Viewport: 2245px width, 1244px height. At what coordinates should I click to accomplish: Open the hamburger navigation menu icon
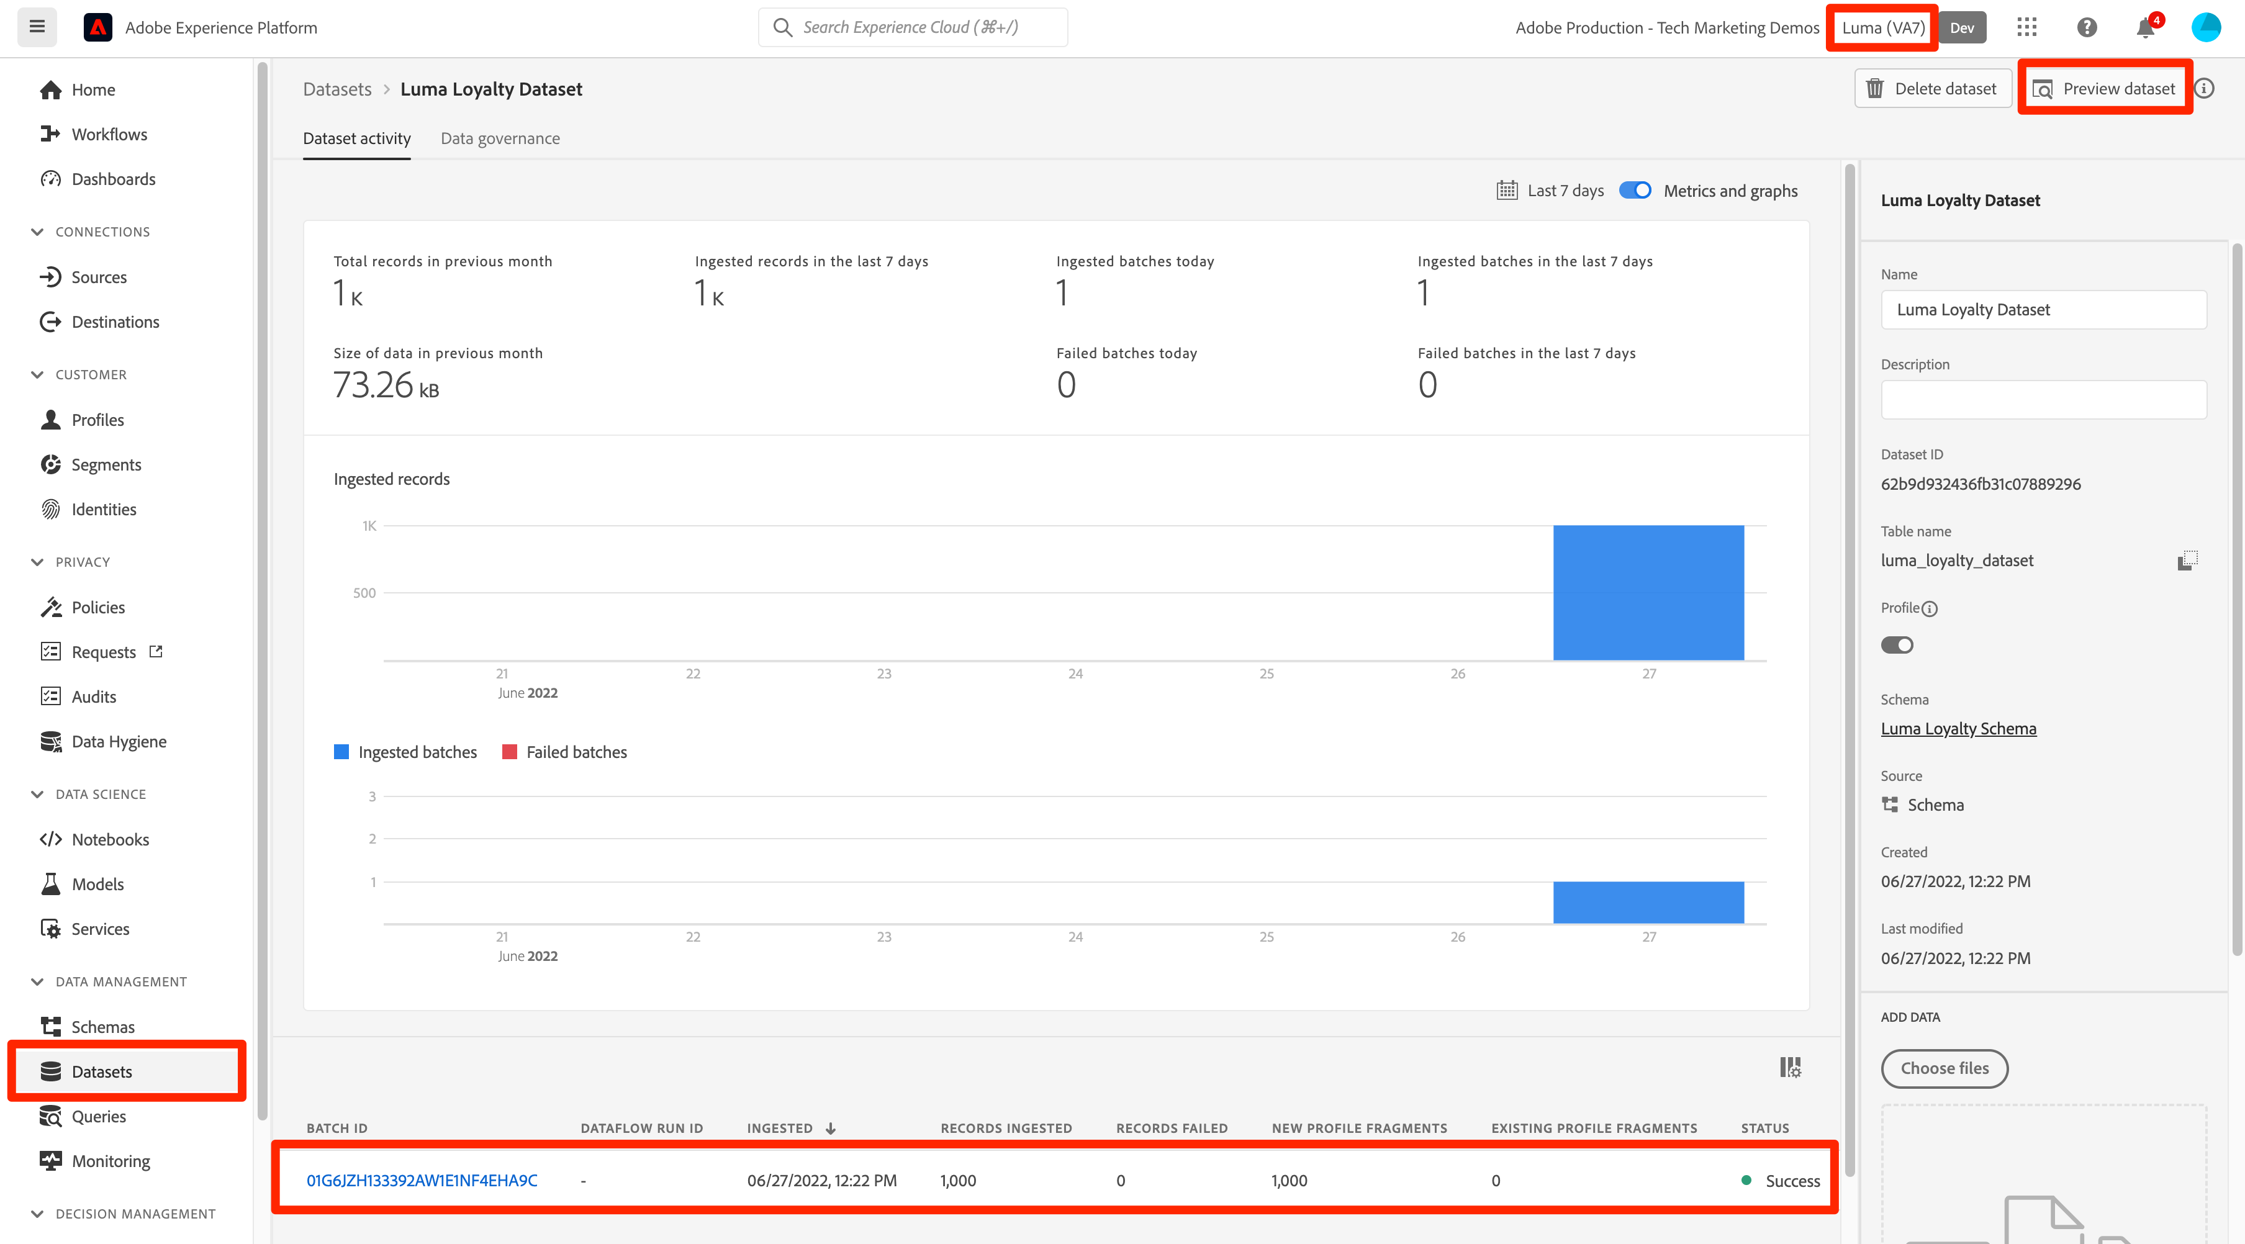pyautogui.click(x=37, y=27)
